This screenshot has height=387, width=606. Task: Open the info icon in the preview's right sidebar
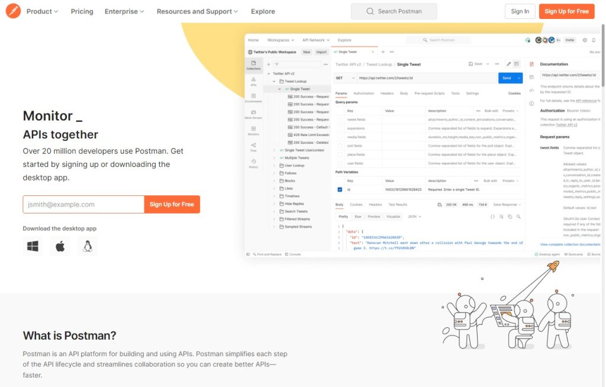tap(532, 104)
